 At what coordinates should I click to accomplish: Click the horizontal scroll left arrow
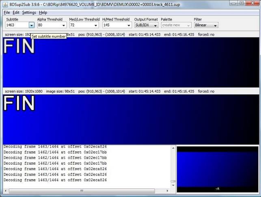(6, 191)
